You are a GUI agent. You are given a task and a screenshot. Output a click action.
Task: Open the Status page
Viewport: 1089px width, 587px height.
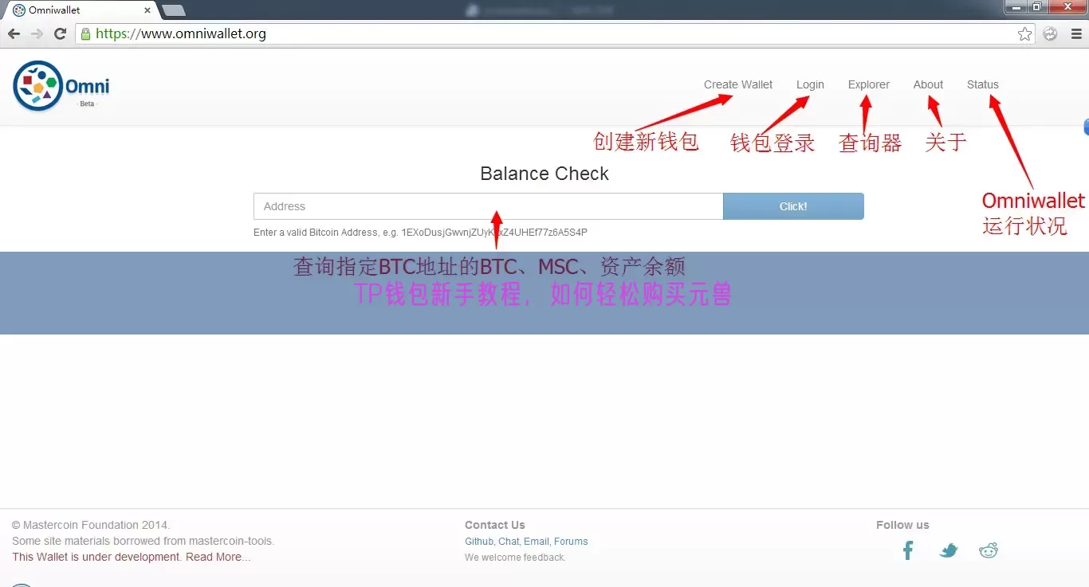point(983,84)
